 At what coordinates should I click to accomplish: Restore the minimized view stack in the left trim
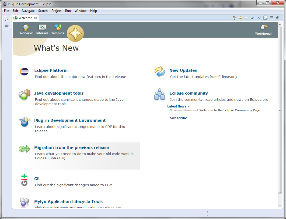[x=6, y=20]
